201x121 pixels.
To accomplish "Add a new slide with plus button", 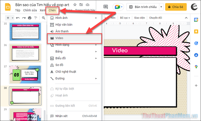I will pos(8,18).
